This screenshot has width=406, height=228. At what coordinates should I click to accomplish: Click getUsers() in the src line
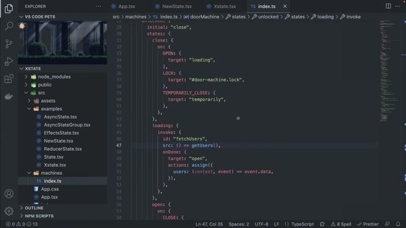click(206, 145)
